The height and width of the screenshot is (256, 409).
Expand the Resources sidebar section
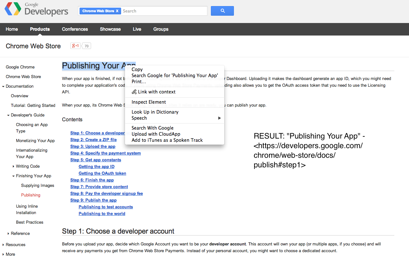3,245
